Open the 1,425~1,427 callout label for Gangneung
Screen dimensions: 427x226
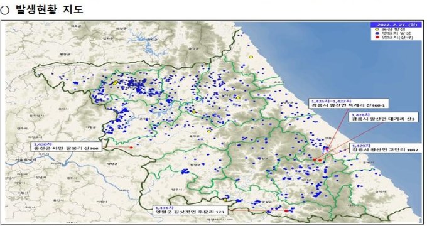click(x=349, y=104)
